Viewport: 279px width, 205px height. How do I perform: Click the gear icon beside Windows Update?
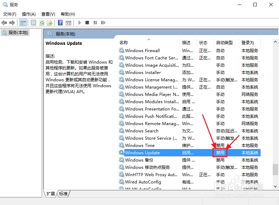122,153
